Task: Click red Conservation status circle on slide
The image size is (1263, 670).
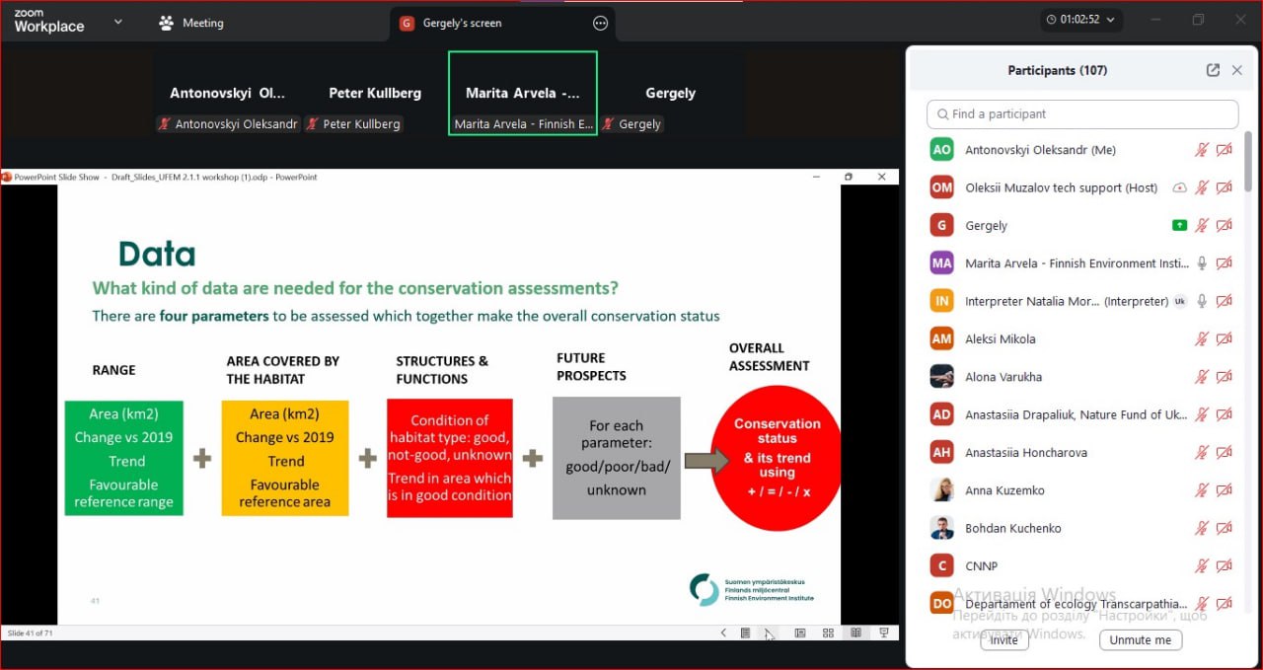Action: (x=777, y=458)
